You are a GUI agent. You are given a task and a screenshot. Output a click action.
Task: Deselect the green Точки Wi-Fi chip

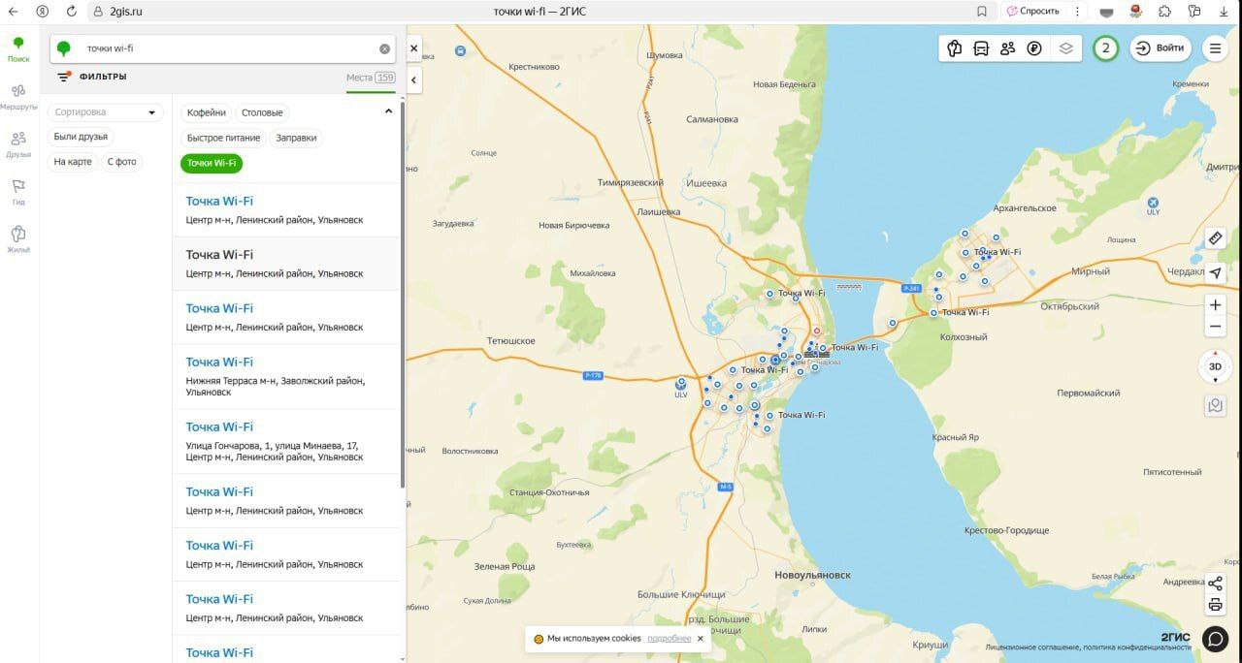[212, 163]
